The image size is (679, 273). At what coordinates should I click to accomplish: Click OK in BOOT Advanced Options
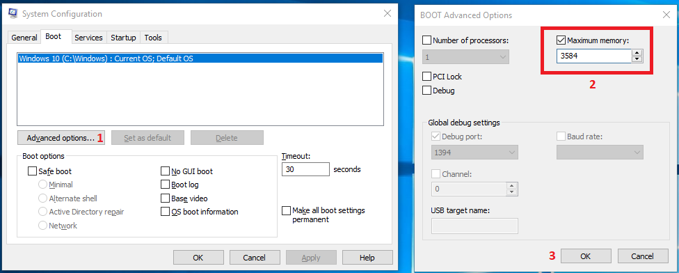(x=586, y=256)
